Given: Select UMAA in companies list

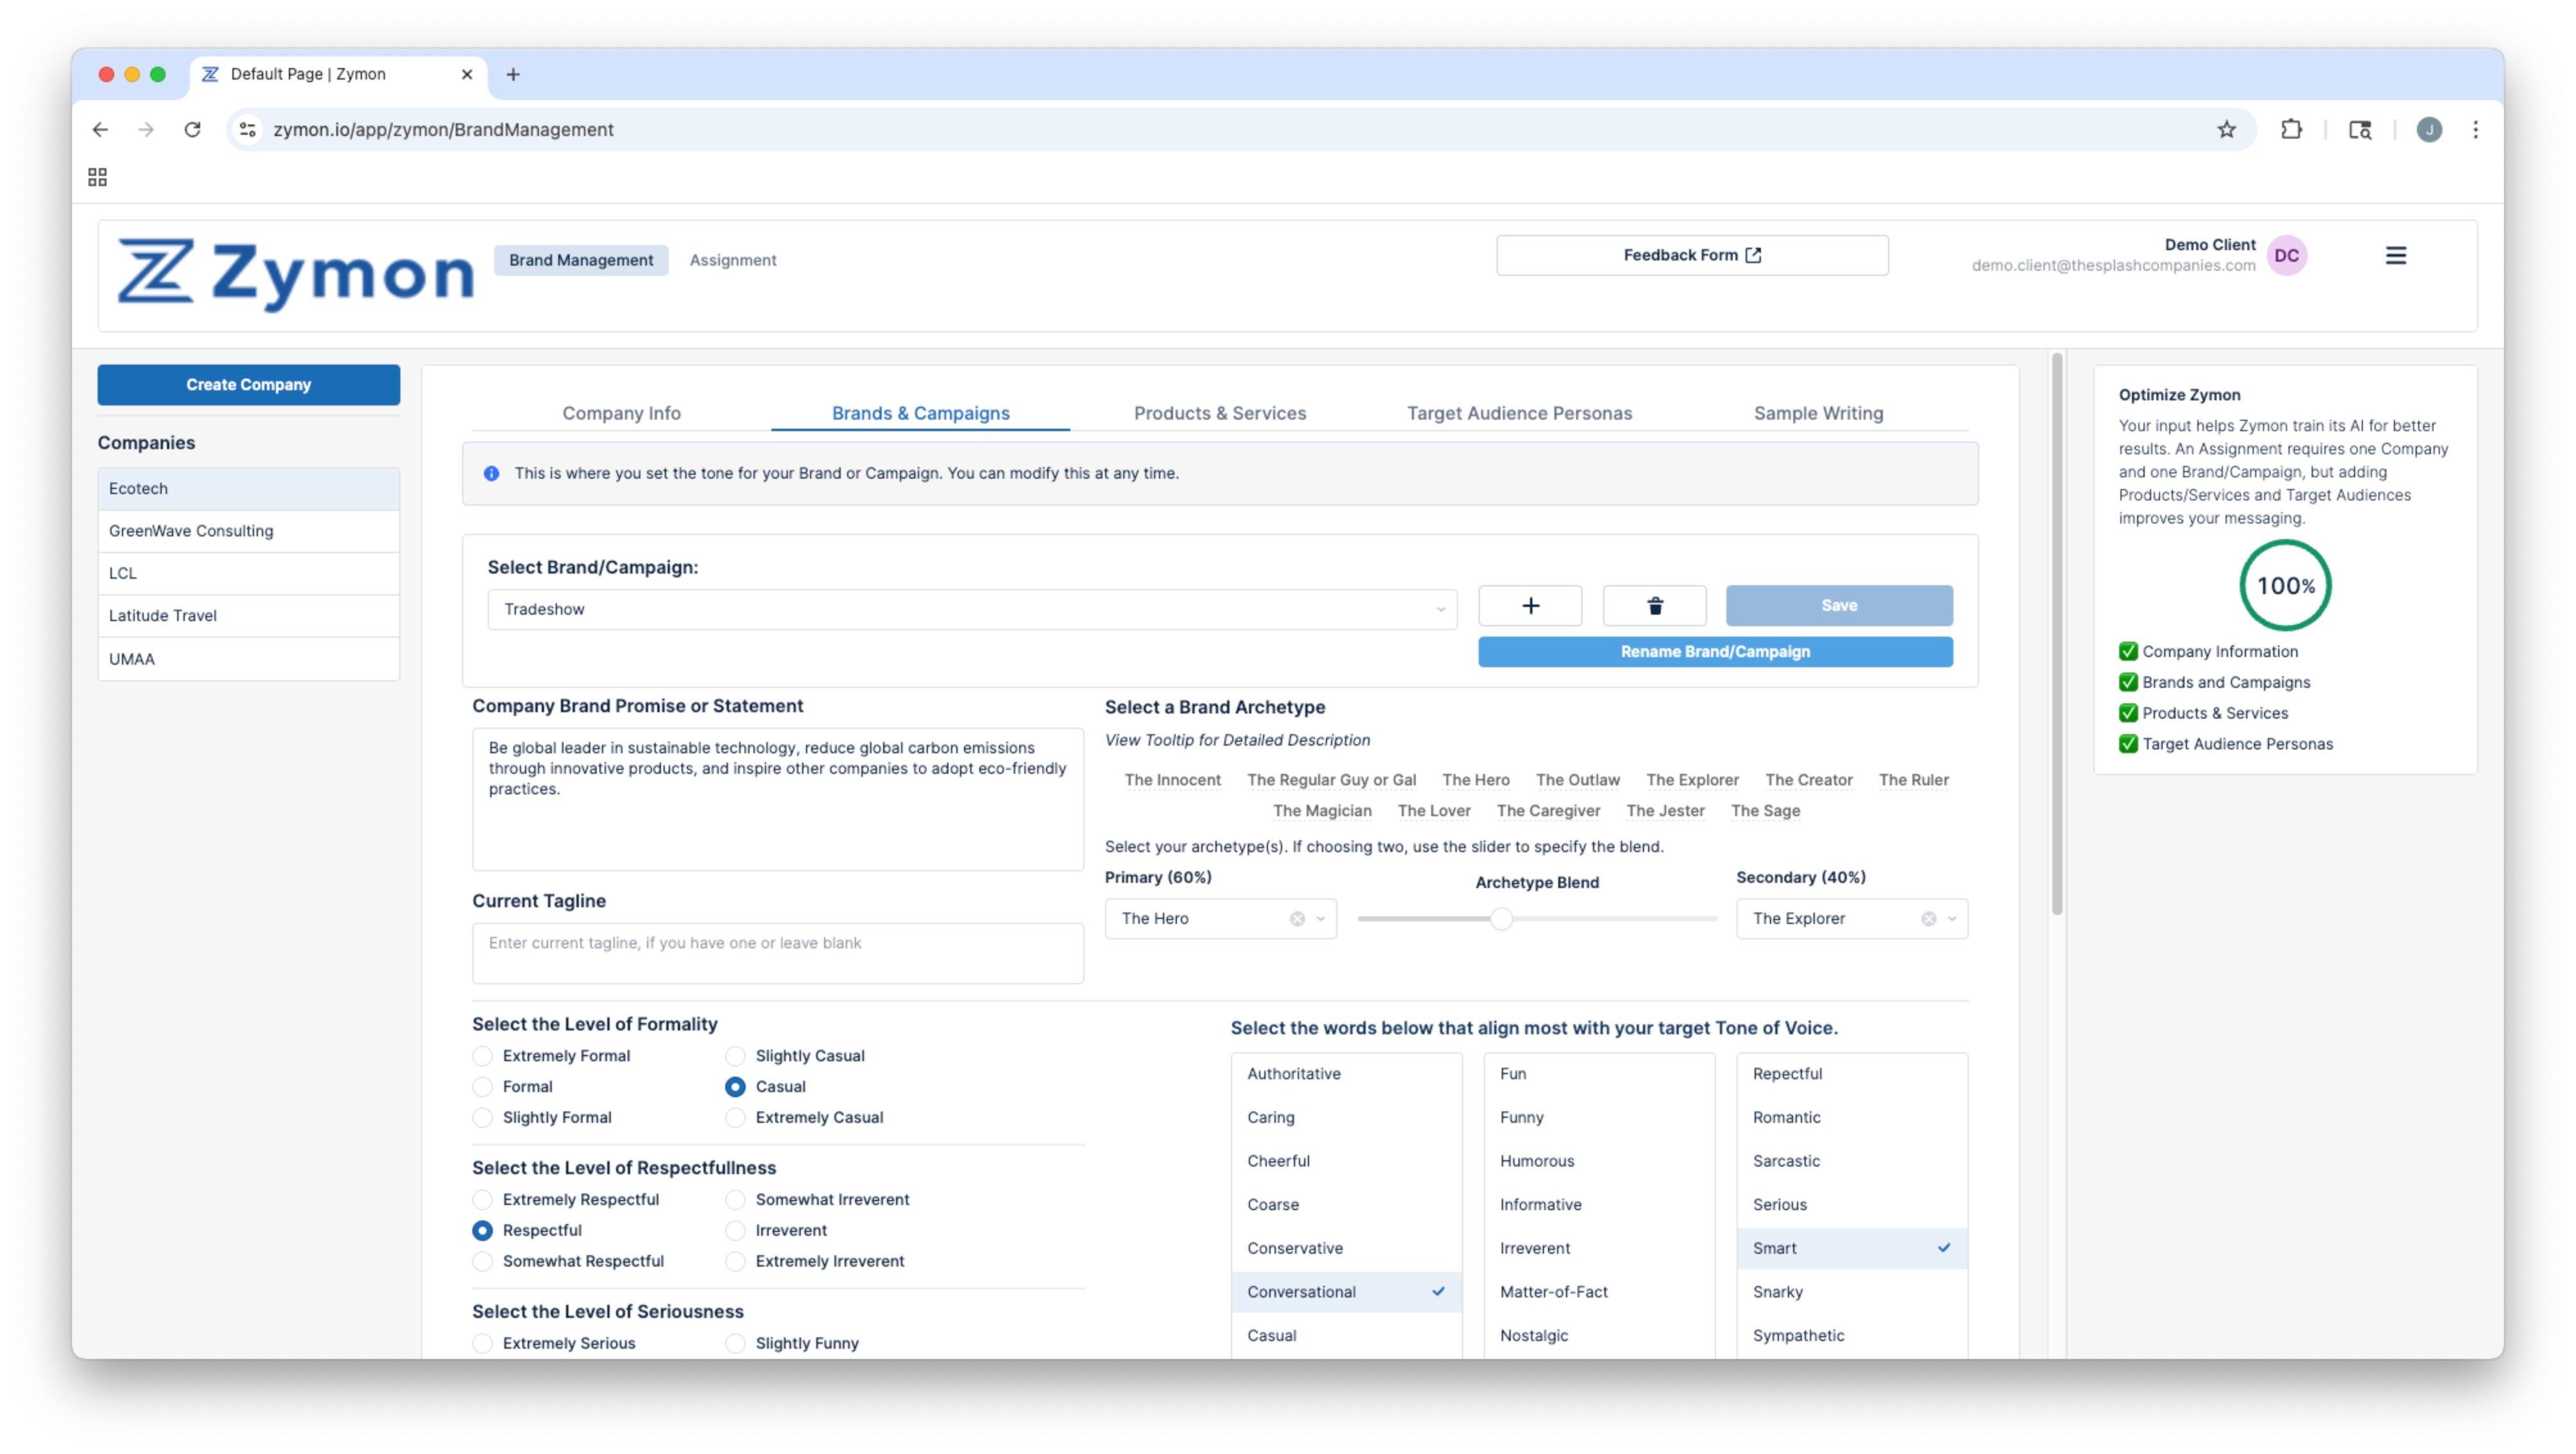Looking at the screenshot, I should [x=249, y=659].
